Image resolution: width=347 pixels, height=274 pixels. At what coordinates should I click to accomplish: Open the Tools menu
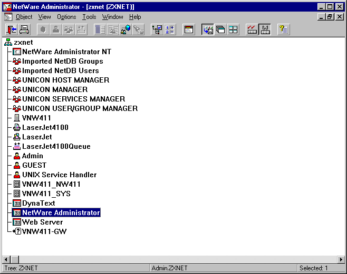[89, 17]
